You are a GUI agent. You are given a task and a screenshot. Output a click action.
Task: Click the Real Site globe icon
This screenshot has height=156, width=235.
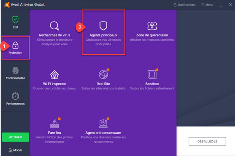click(103, 75)
